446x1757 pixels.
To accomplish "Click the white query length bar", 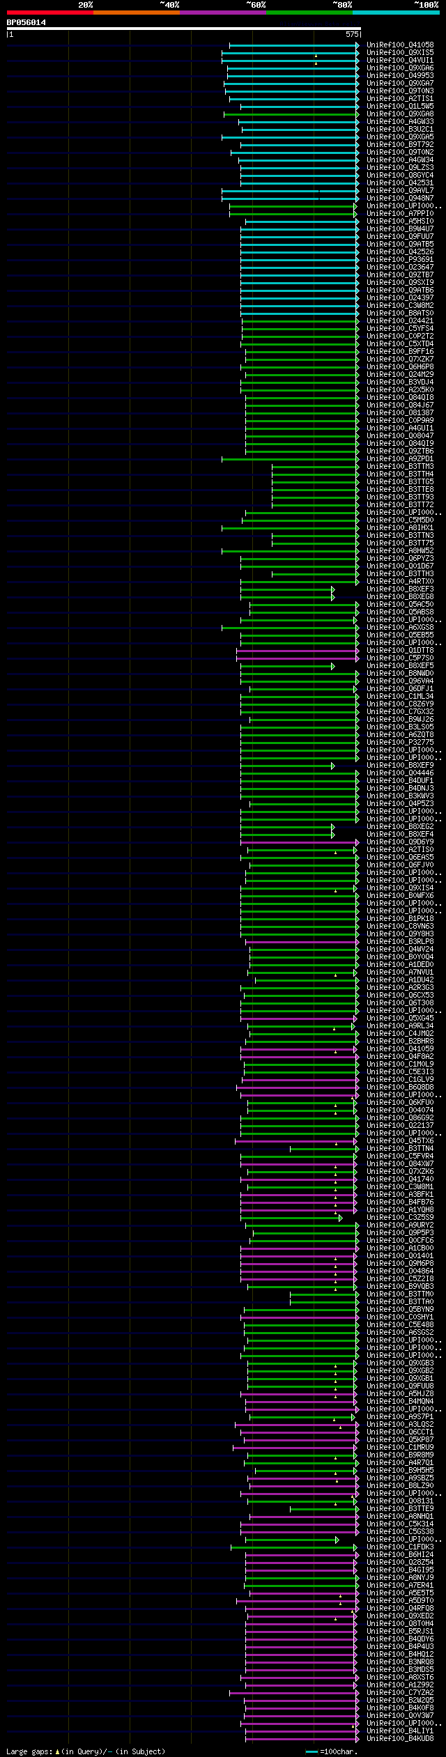I will click(183, 29).
